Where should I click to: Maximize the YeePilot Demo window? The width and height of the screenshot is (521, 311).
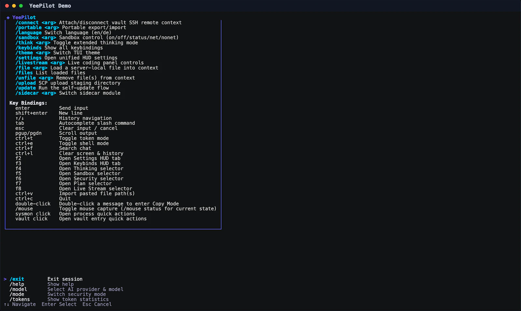(x=21, y=6)
